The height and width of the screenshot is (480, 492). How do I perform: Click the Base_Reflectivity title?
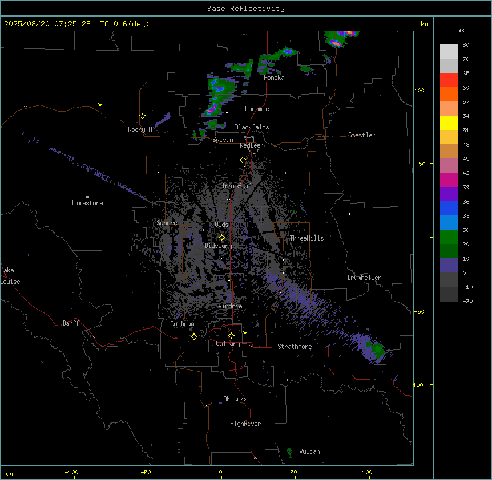coord(246,9)
